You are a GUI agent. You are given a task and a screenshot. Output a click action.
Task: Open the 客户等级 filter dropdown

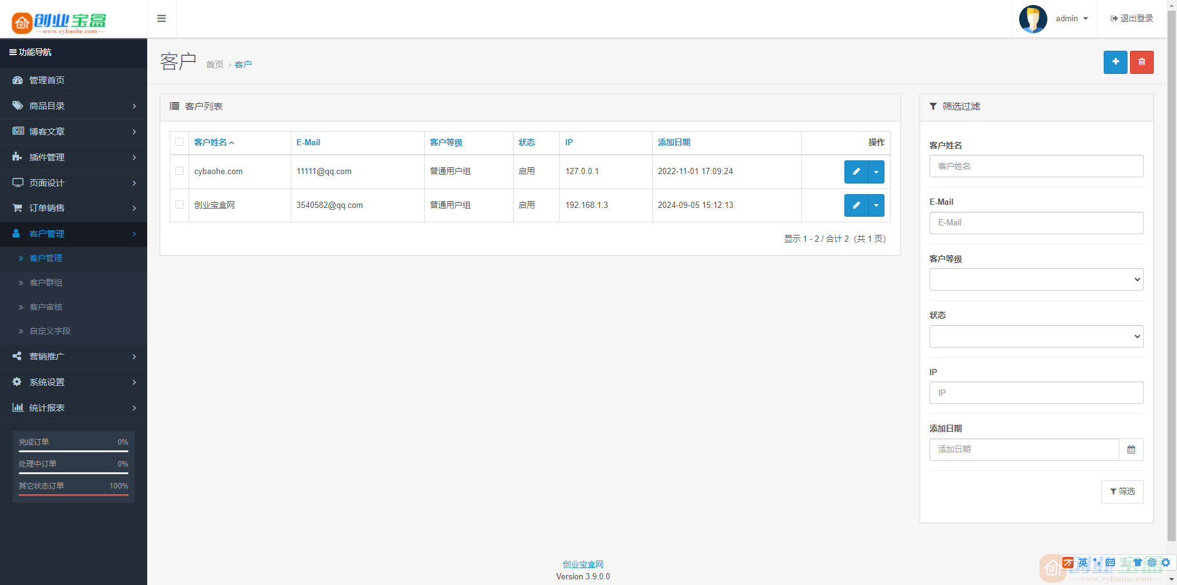[1036, 279]
